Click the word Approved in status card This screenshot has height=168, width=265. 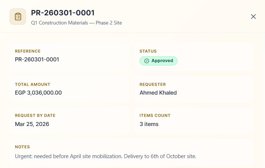coord(162,61)
